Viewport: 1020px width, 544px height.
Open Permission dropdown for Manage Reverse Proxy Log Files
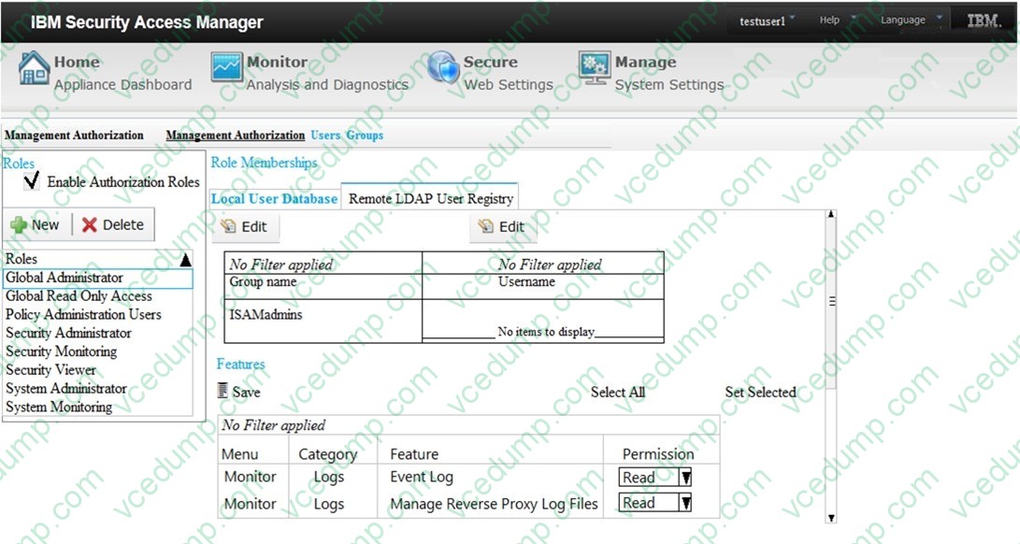(684, 503)
